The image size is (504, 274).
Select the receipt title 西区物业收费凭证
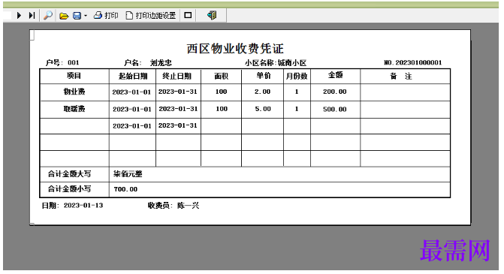(x=235, y=49)
